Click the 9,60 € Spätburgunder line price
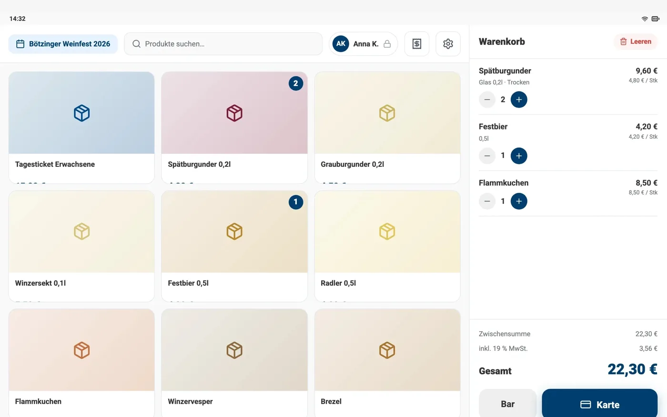Viewport: 667px width, 417px height. click(646, 71)
